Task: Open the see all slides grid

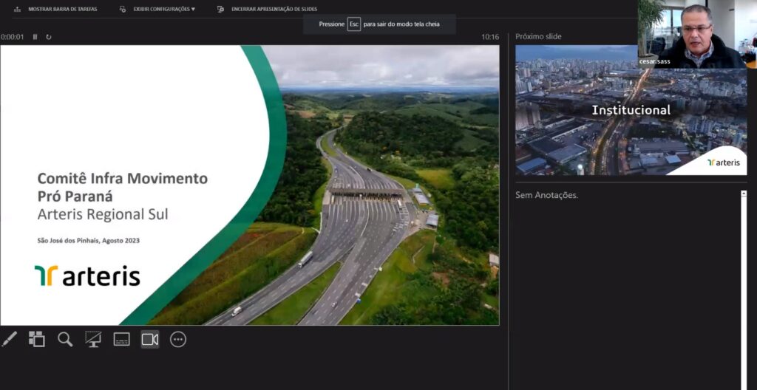Action: pyautogui.click(x=37, y=339)
